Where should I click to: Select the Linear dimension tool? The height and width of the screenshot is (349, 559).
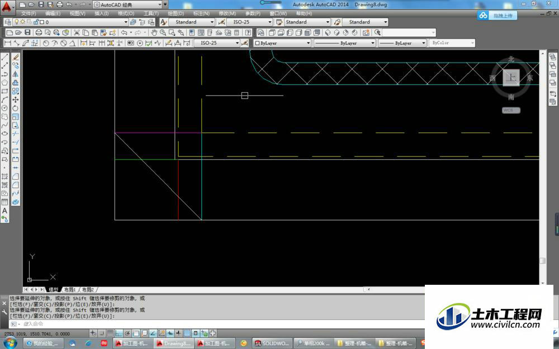click(7, 43)
